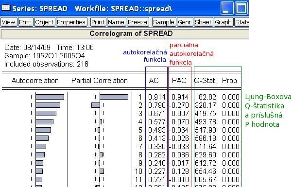Click the Name button

pos(117,22)
